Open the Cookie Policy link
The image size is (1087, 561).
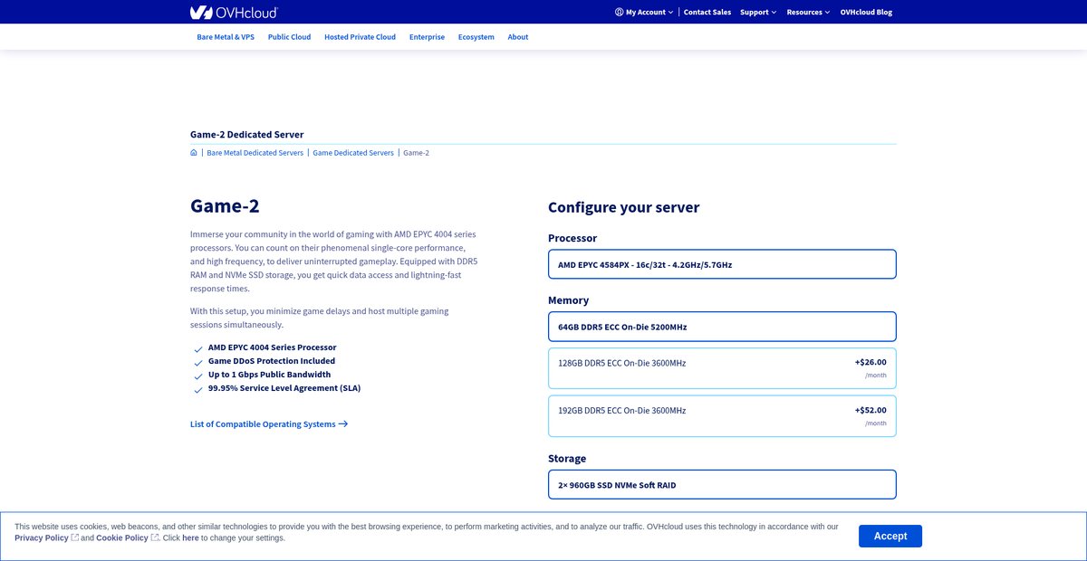(122, 537)
